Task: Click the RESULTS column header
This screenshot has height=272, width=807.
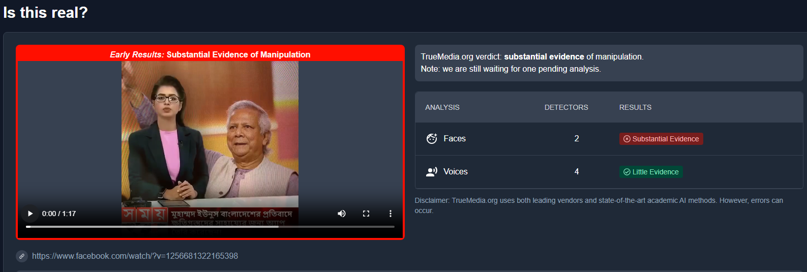Action: (635, 107)
